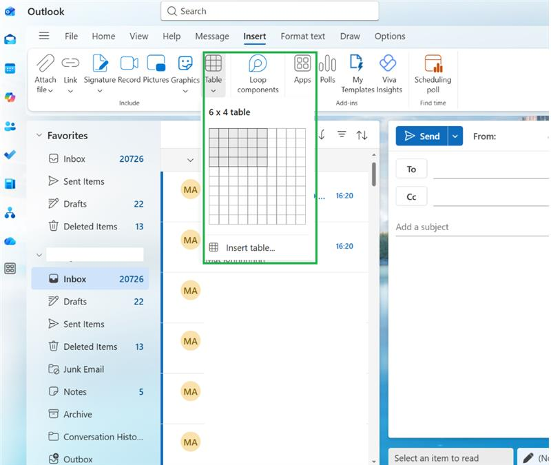Toggle the hamburger navigation pane button
This screenshot has height=465, width=551.
(x=44, y=36)
